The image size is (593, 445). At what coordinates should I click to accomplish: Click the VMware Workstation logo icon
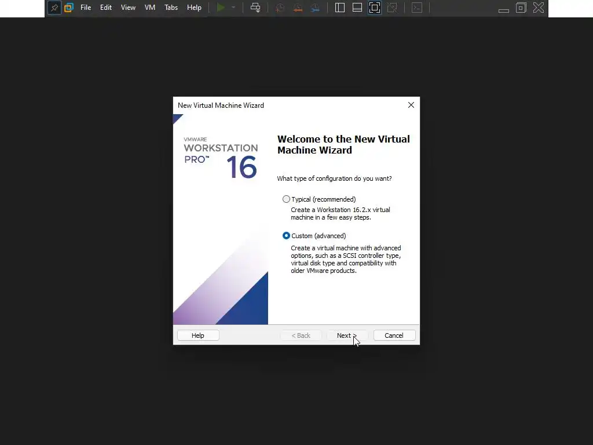click(69, 8)
